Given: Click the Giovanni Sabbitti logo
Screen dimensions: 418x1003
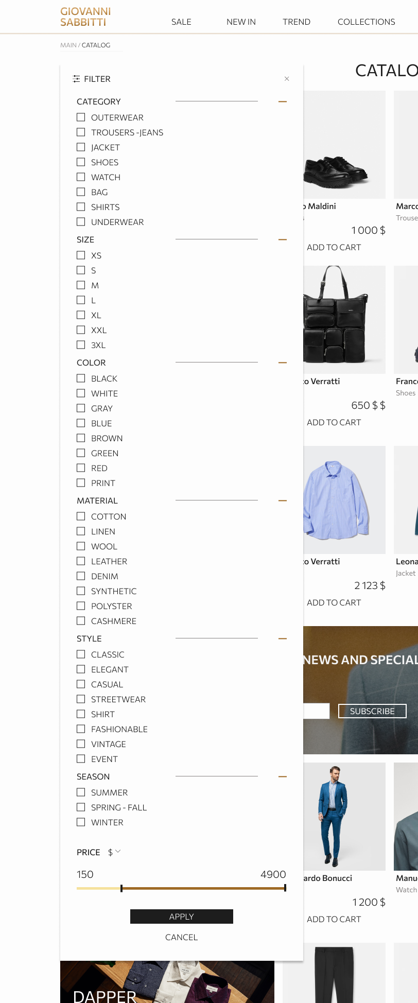Looking at the screenshot, I should [x=85, y=17].
